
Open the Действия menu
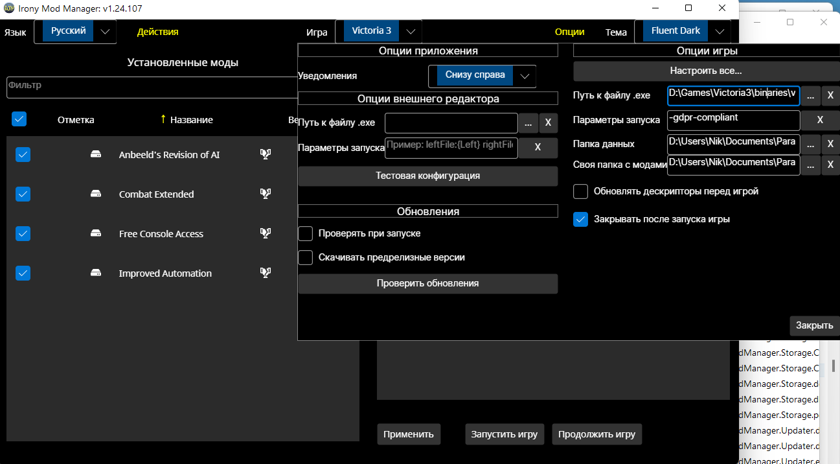tap(157, 31)
